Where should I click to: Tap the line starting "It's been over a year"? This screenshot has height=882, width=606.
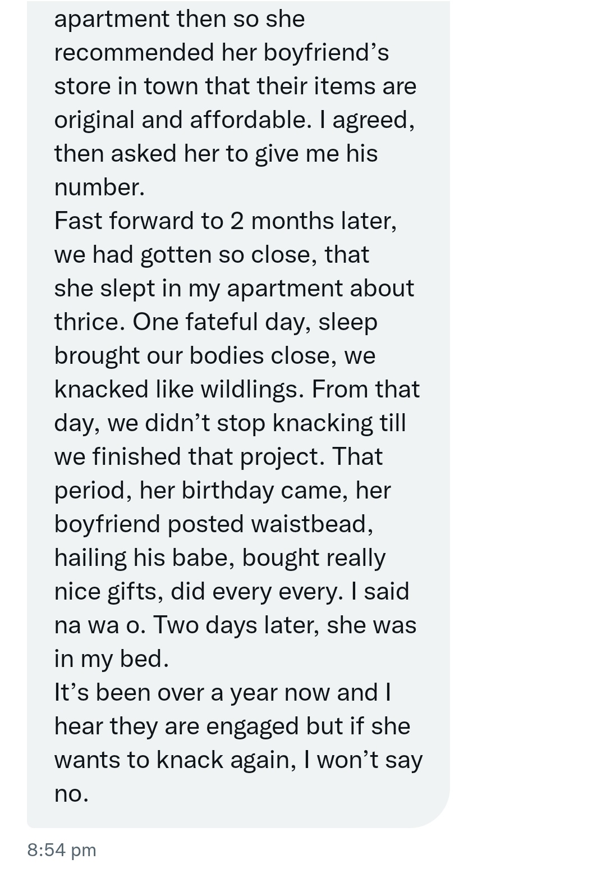222,692
